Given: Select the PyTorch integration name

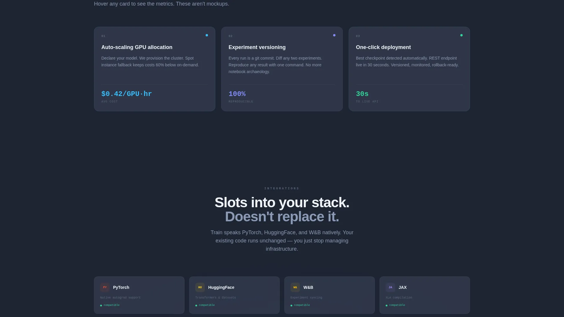Looking at the screenshot, I should tap(121, 287).
